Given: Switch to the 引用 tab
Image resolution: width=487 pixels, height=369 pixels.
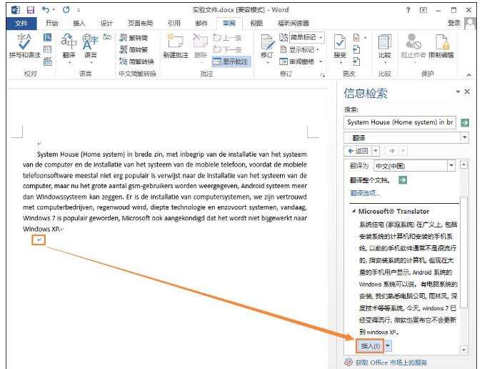Looking at the screenshot, I should [174, 23].
